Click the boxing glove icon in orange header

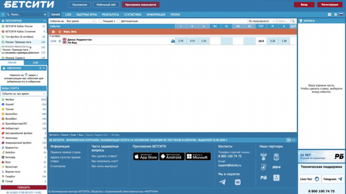pos(54,32)
